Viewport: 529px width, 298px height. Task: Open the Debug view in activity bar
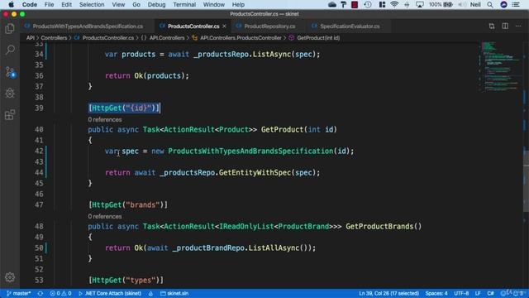(x=10, y=94)
